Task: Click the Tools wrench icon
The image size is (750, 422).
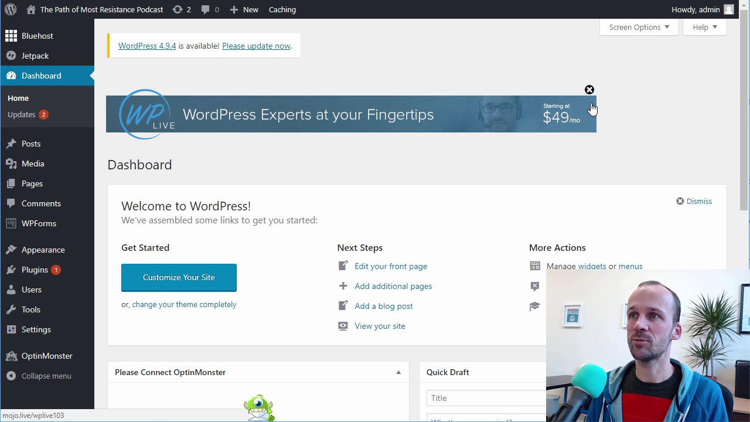Action: (11, 309)
